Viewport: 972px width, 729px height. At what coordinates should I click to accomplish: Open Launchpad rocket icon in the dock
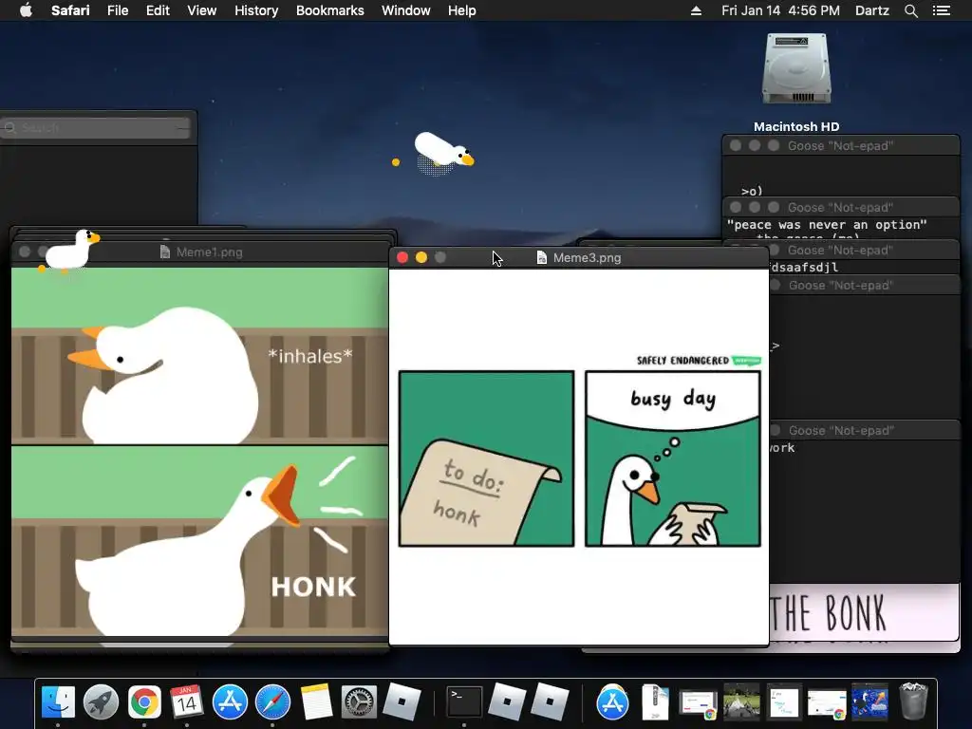point(101,701)
